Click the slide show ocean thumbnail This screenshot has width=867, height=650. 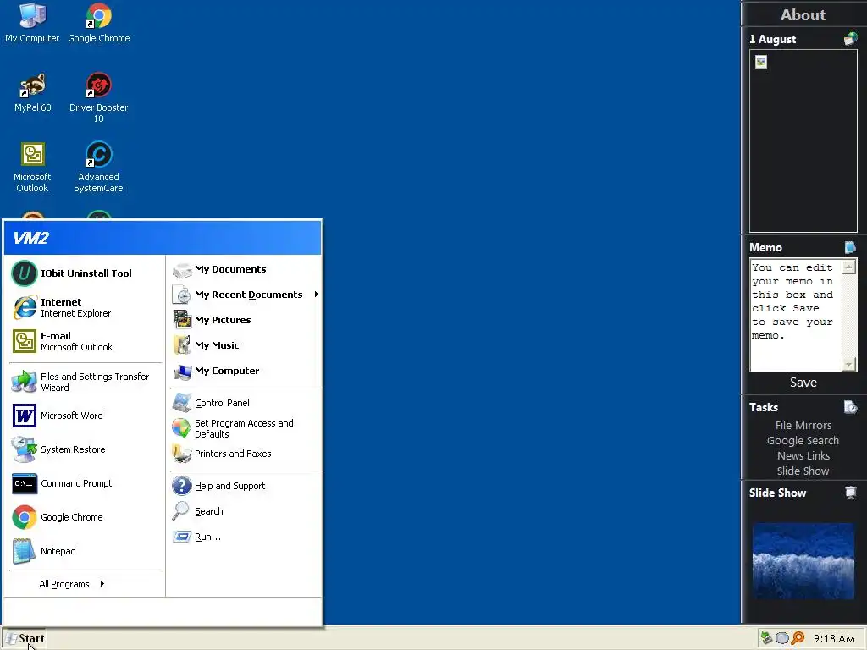[x=803, y=560]
